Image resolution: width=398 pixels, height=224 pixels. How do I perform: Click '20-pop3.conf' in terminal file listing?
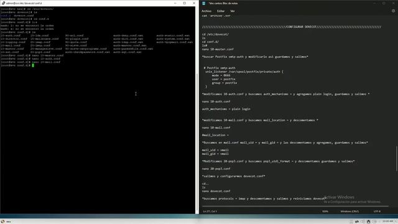coord(40,52)
